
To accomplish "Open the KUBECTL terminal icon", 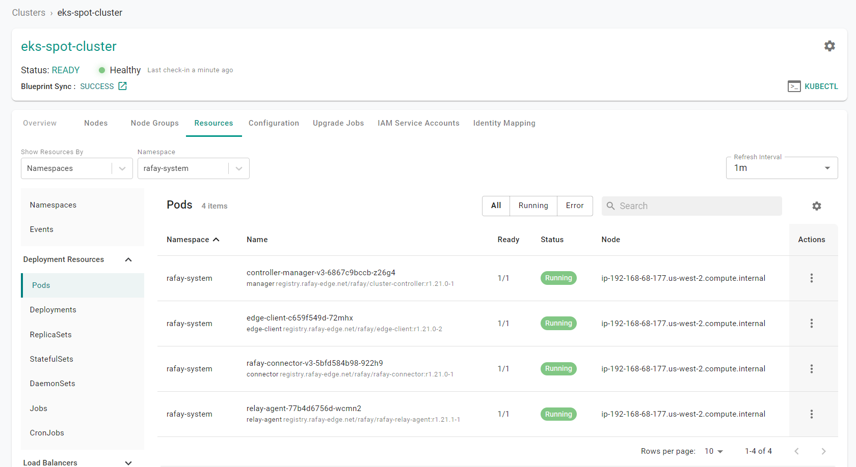I will (x=794, y=86).
